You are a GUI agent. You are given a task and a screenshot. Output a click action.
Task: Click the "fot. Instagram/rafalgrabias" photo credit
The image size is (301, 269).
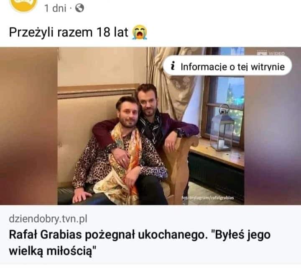coord(208,198)
